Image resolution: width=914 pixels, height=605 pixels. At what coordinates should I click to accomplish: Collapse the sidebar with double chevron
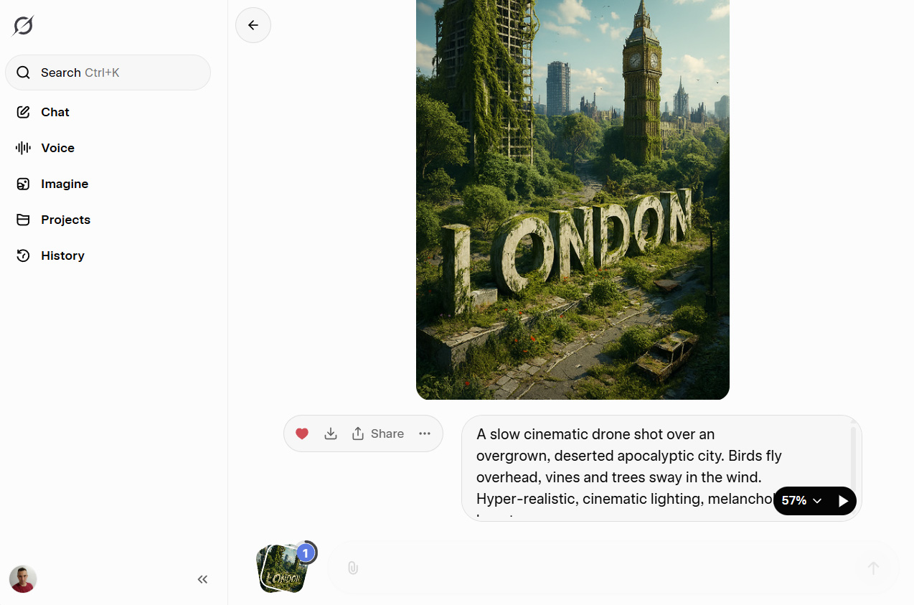(x=202, y=579)
